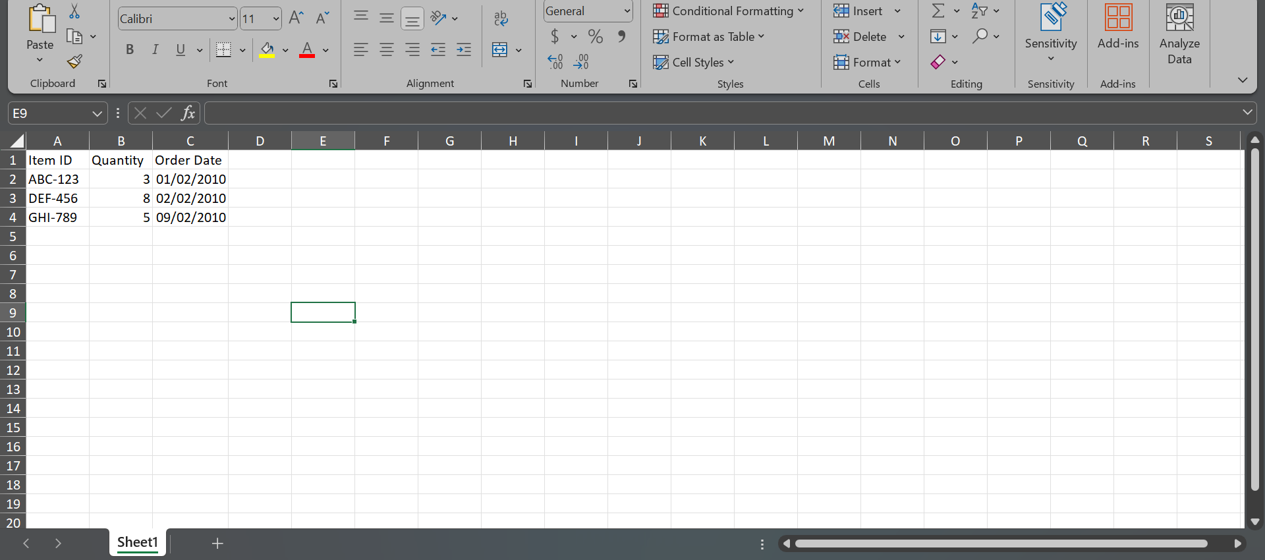Screen dimensions: 1265x560
Task: Select column C header
Action: 190,141
